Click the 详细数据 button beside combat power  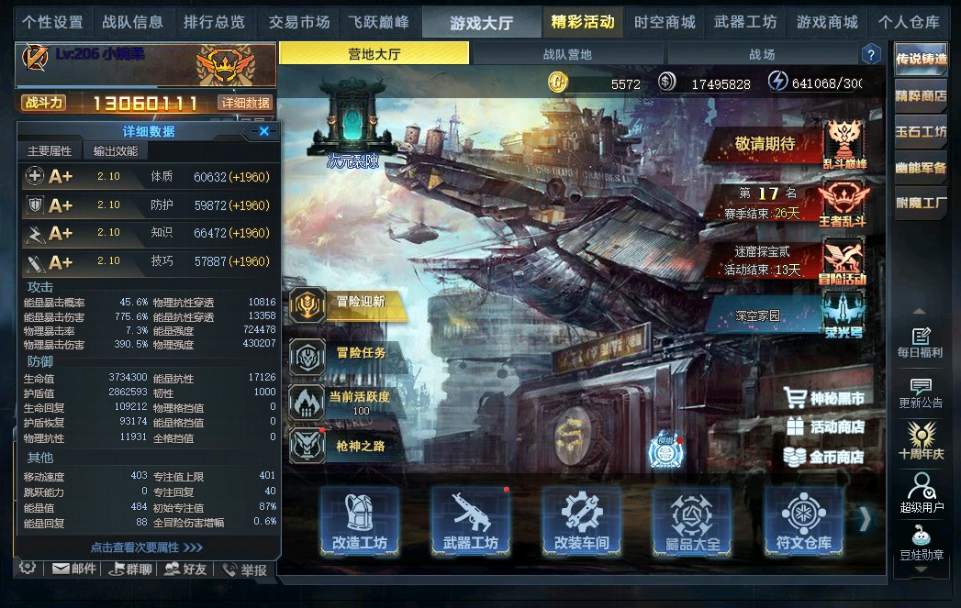(x=245, y=103)
